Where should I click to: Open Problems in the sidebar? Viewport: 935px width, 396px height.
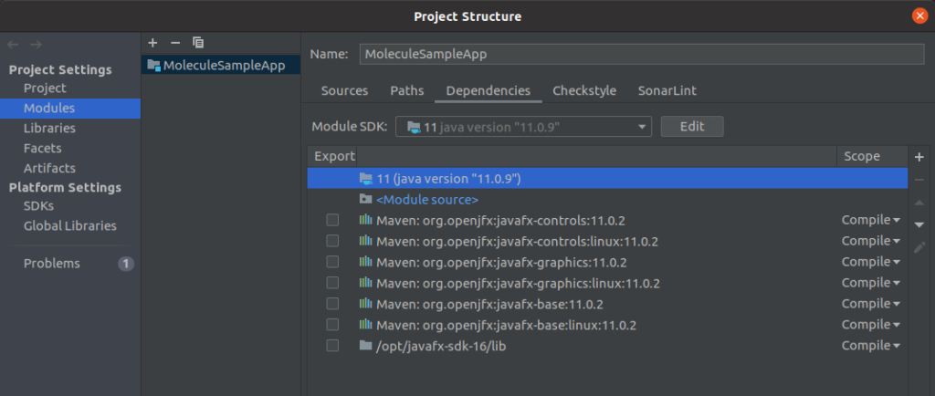[52, 263]
